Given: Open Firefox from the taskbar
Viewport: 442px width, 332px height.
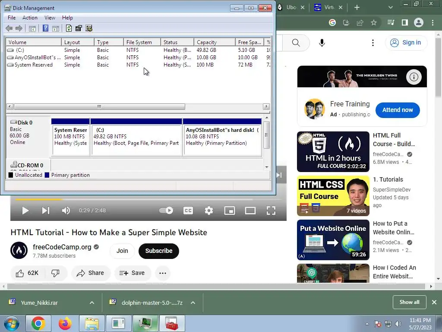Looking at the screenshot, I should tap(65, 323).
